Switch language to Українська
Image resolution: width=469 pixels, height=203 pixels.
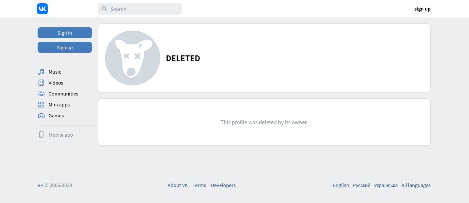click(386, 185)
